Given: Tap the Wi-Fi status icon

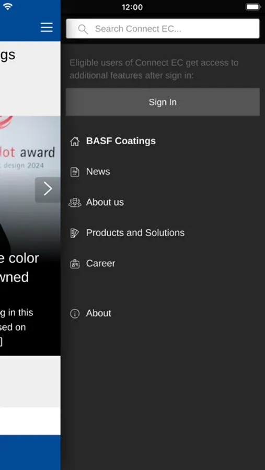Looking at the screenshot, I should point(7,6).
